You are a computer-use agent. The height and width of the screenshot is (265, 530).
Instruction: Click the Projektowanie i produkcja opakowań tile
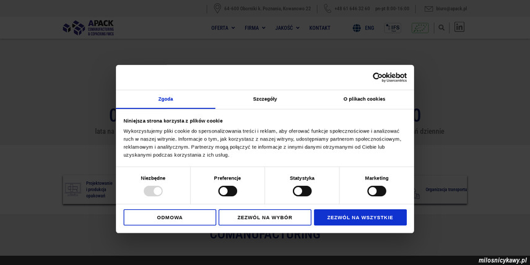pos(89,189)
